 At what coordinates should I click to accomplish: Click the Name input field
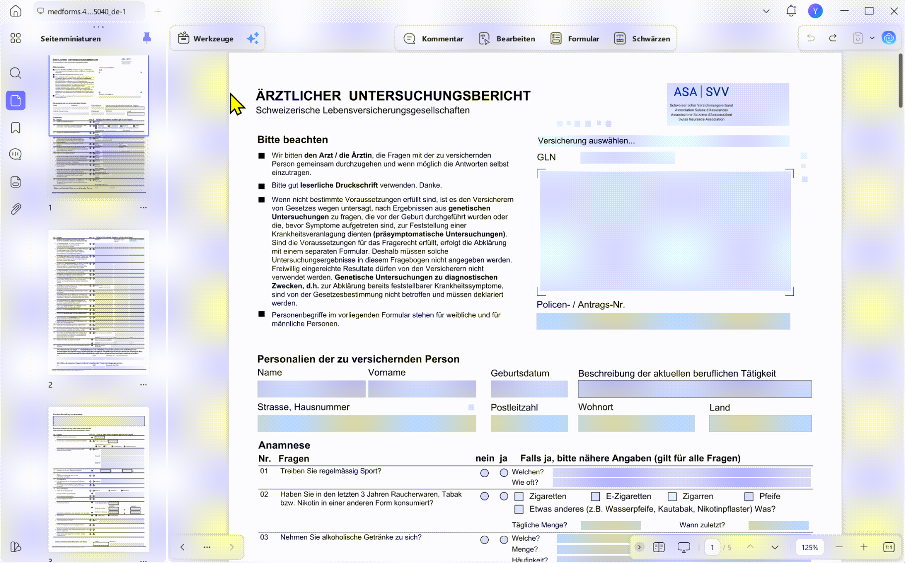tap(311, 389)
